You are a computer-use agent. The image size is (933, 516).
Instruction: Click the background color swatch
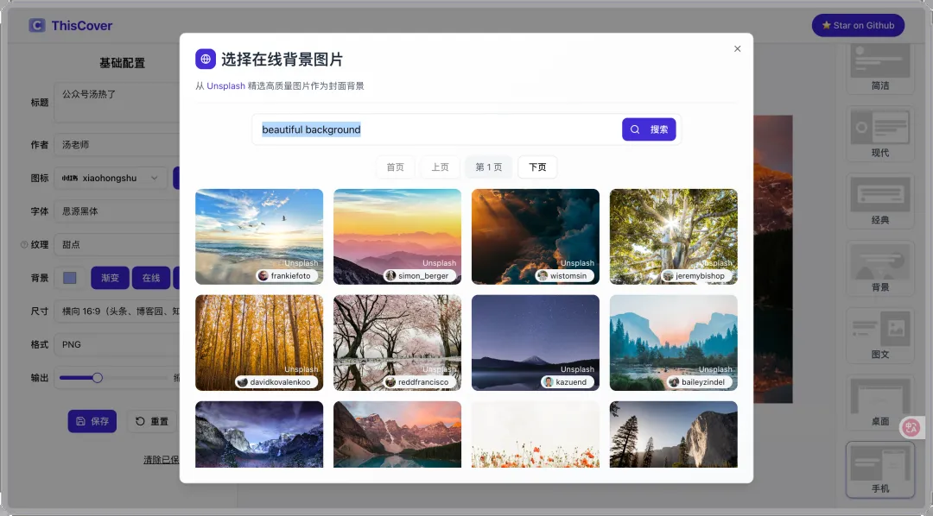tap(70, 278)
